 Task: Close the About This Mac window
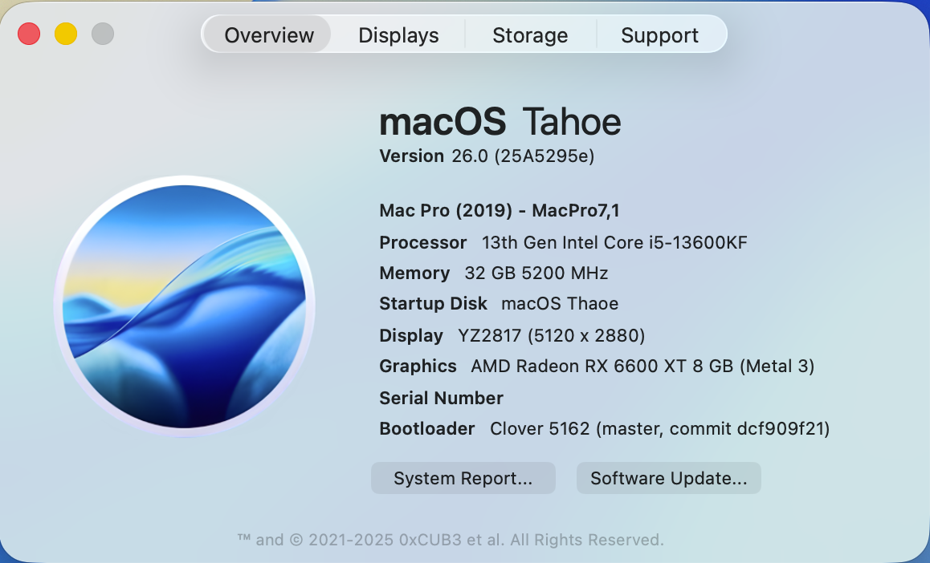click(29, 34)
